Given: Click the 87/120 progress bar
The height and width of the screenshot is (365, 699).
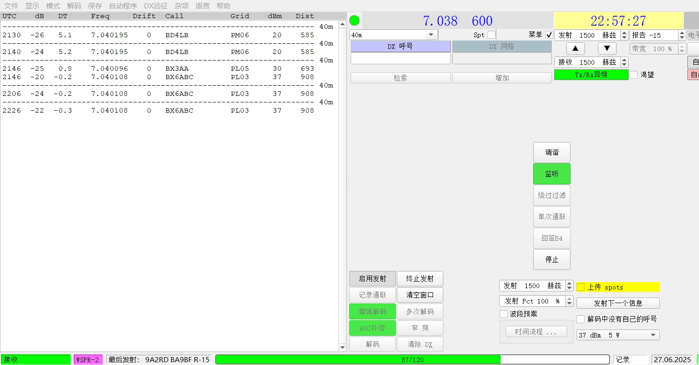Looking at the screenshot, I should pos(413,360).
